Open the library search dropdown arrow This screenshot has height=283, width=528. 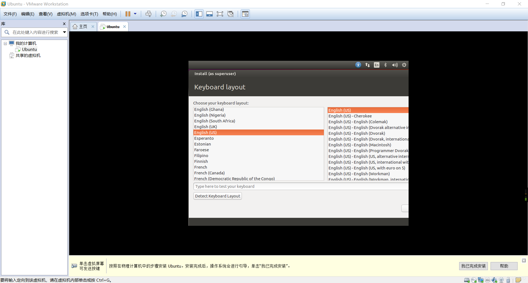[x=64, y=32]
